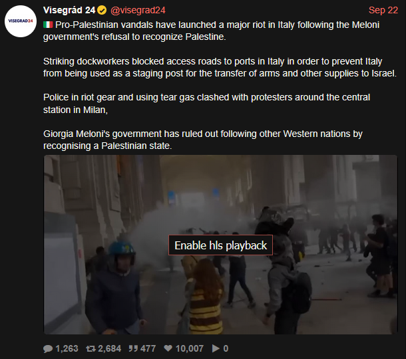Click the Italian flag emoji
This screenshot has height=359, width=406.
point(48,25)
